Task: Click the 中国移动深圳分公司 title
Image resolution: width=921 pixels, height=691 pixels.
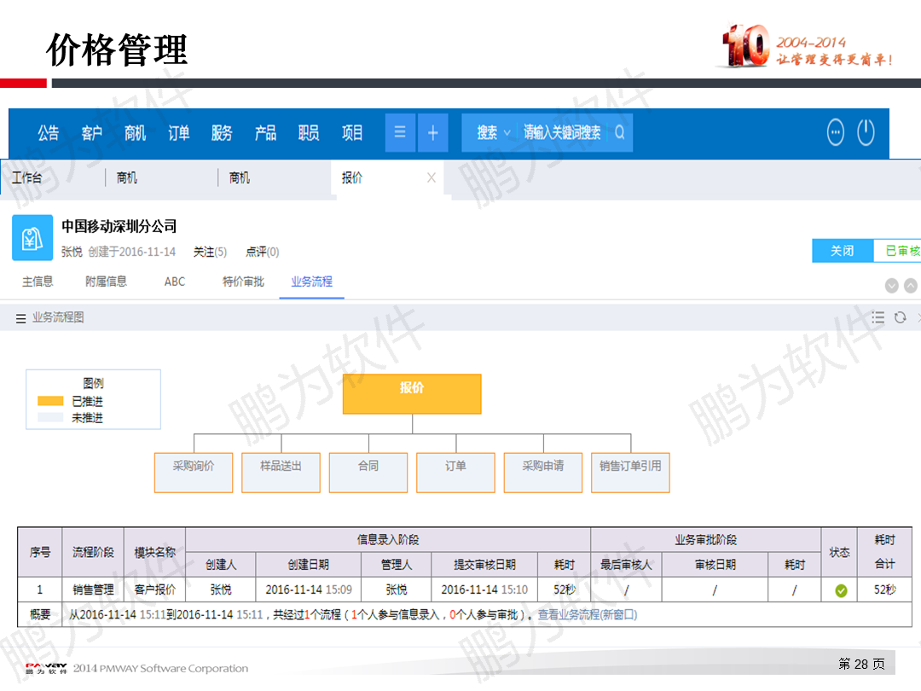Action: (x=119, y=226)
